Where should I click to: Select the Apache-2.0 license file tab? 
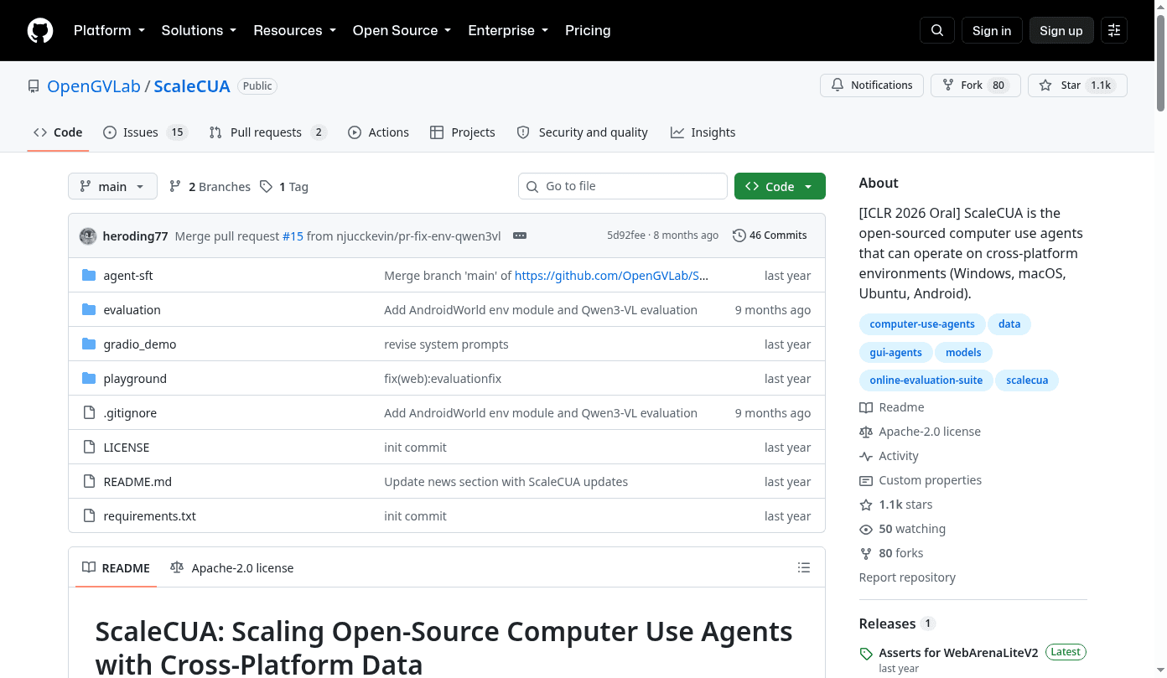(x=231, y=567)
